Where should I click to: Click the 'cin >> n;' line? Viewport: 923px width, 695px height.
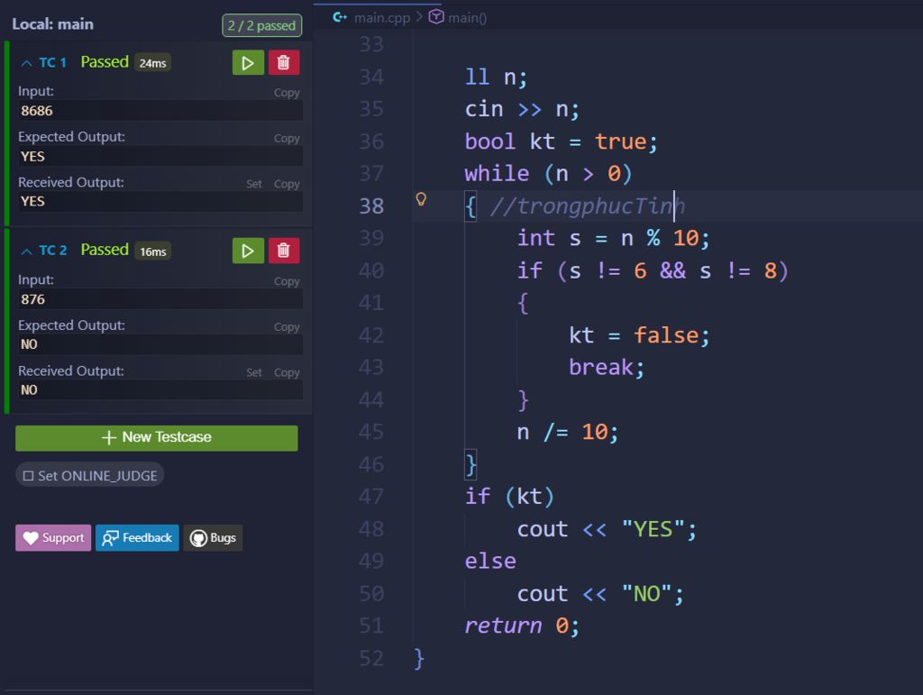coord(522,109)
